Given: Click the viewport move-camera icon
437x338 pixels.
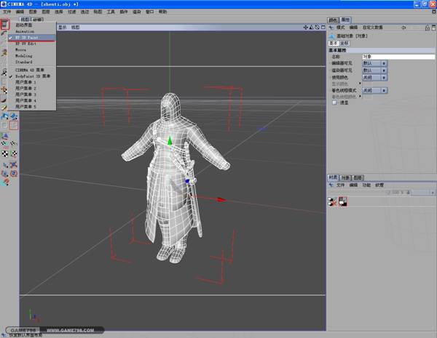Looking at the screenshot, I should point(306,28).
